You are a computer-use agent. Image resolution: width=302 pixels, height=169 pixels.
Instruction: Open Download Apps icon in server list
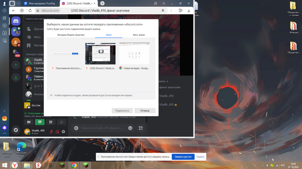(x=16, y=77)
